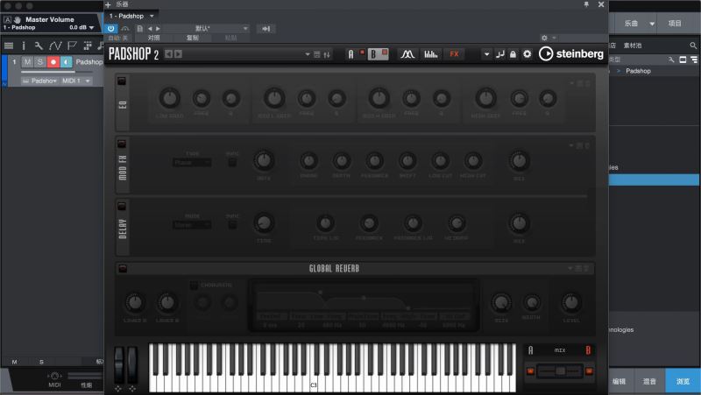This screenshot has height=395, width=701.
Task: Open Padshop preset settings sliders icon
Action: (327, 54)
